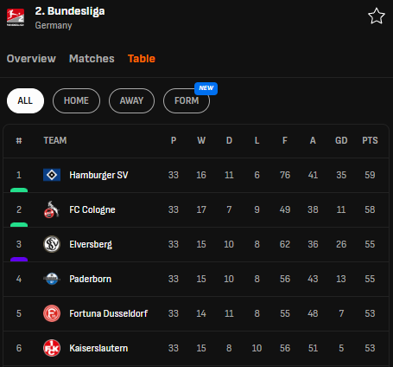Viewport: 393px width, 367px height.
Task: Open Fortuna Dusseldorf team name link
Action: point(109,313)
